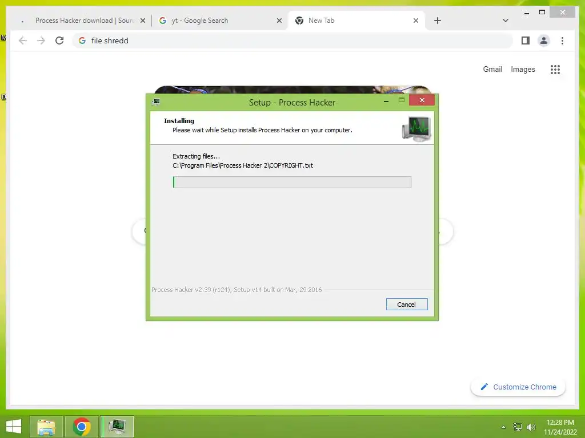Click the setup window title bar icon
The height and width of the screenshot is (438, 585).
point(156,102)
